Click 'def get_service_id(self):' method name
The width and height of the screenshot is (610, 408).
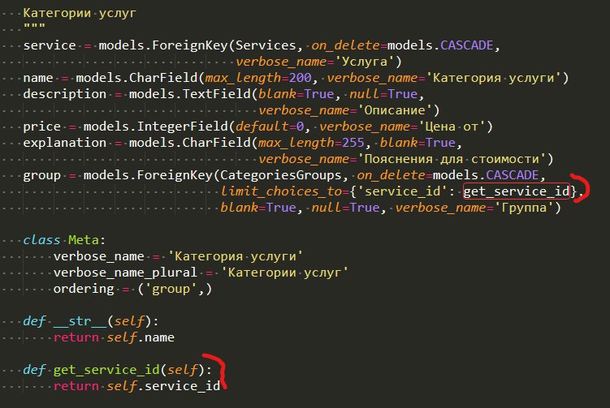click(x=106, y=370)
